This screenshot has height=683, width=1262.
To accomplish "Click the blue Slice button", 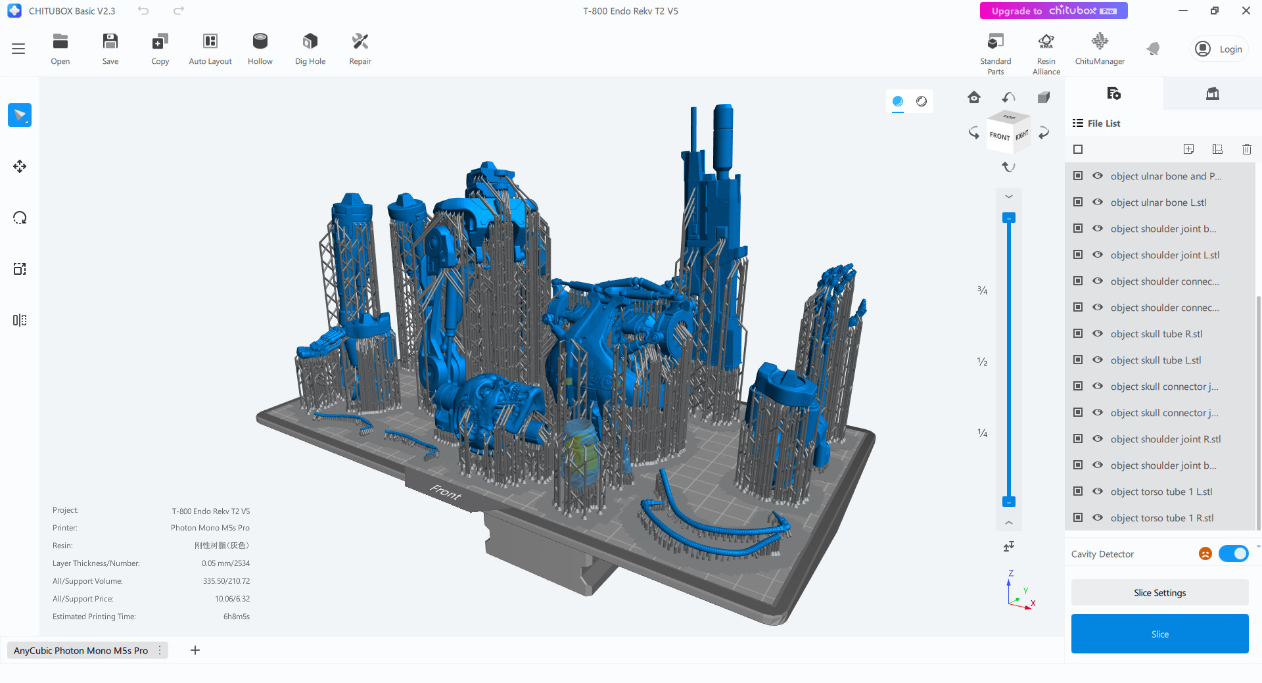I will coord(1160,634).
